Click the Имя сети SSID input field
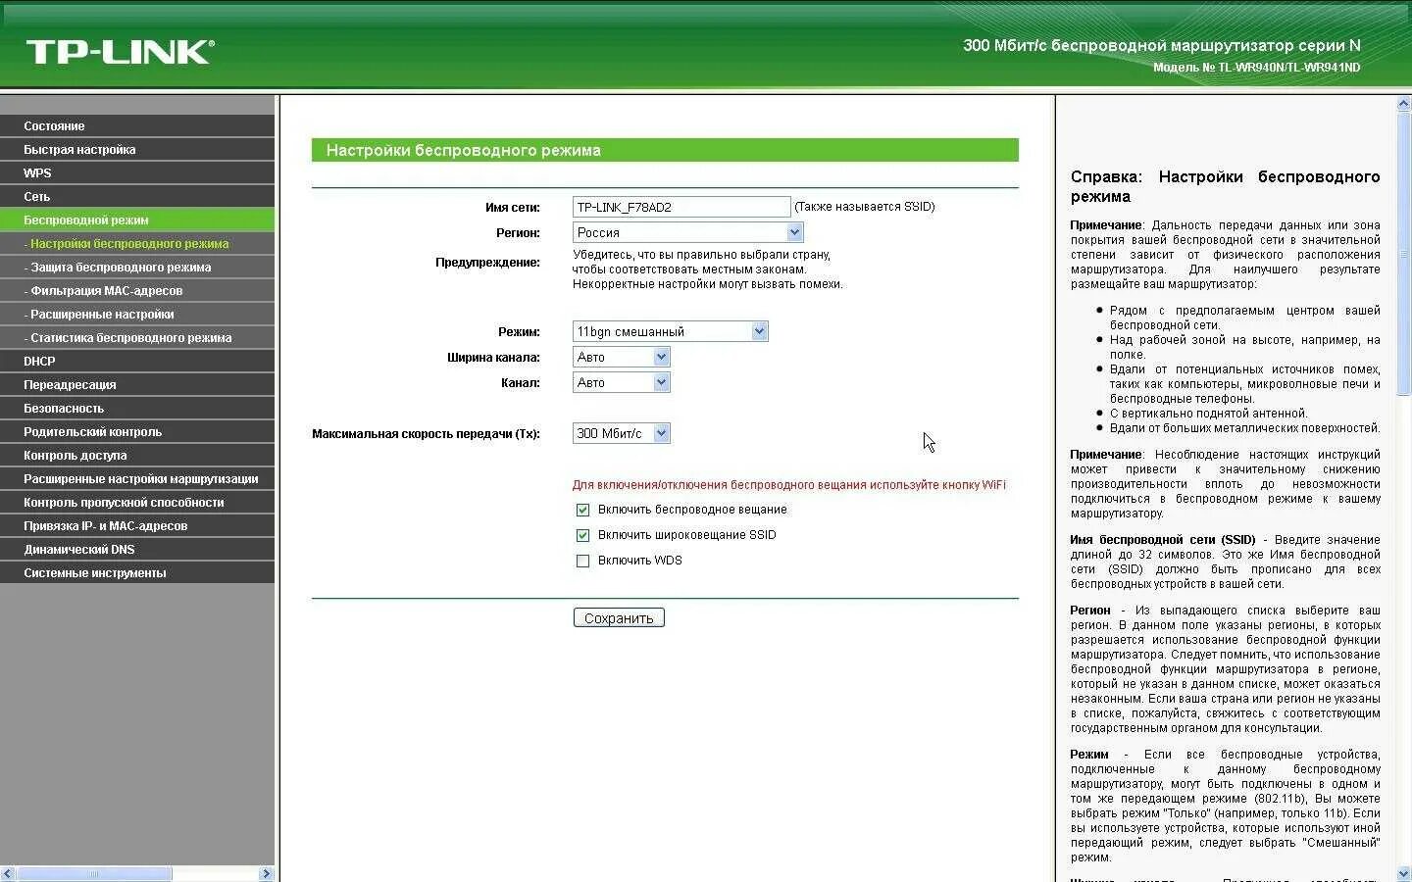The width and height of the screenshot is (1412, 882). click(x=681, y=207)
